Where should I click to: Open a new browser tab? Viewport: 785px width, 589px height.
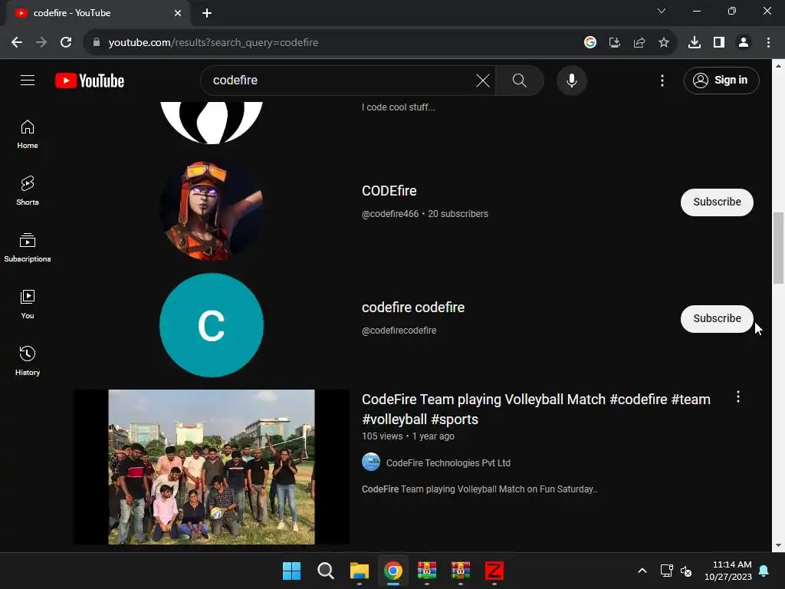tap(207, 13)
